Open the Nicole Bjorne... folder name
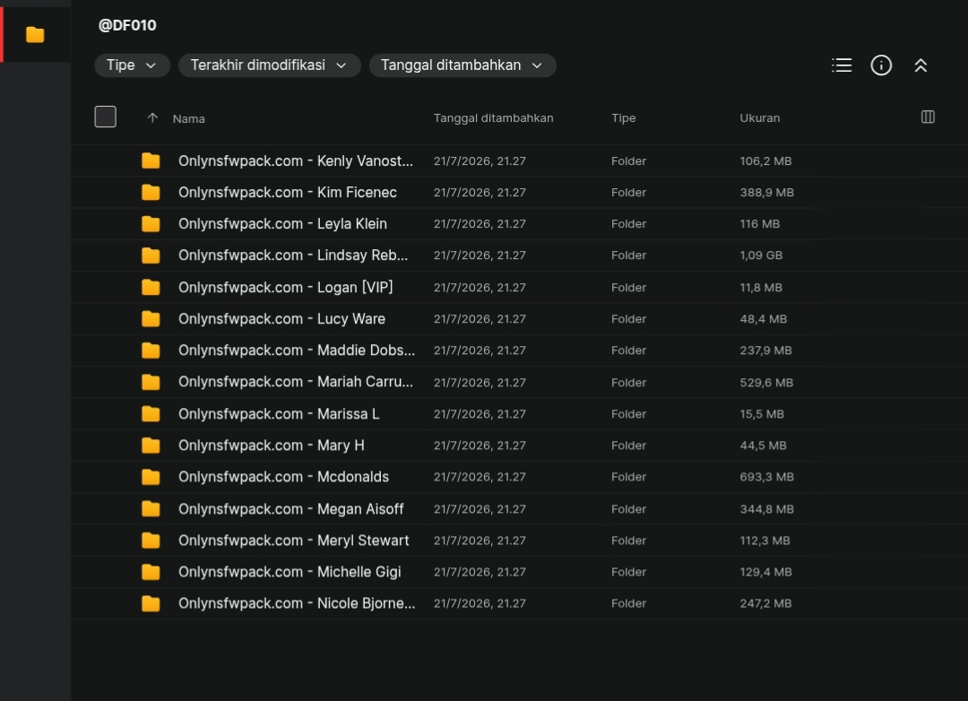Screen dimensions: 968x701 297,604
